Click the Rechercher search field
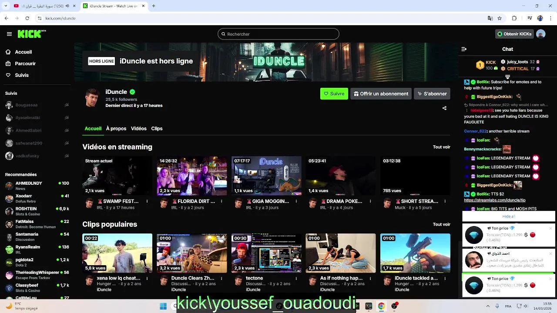557x313 pixels. point(278,34)
